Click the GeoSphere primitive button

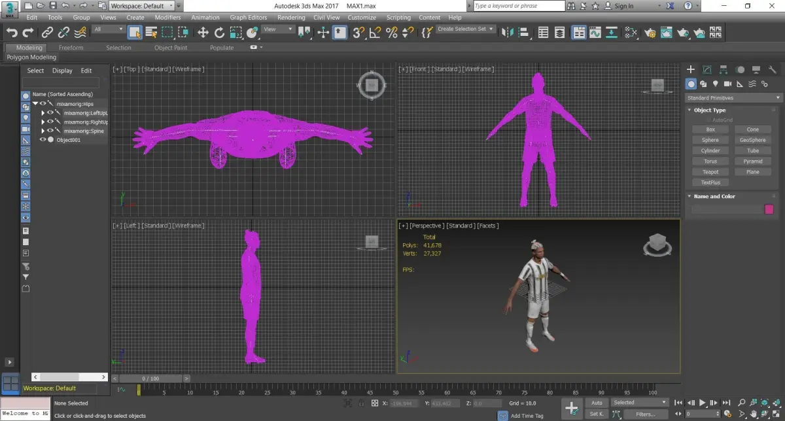(753, 140)
